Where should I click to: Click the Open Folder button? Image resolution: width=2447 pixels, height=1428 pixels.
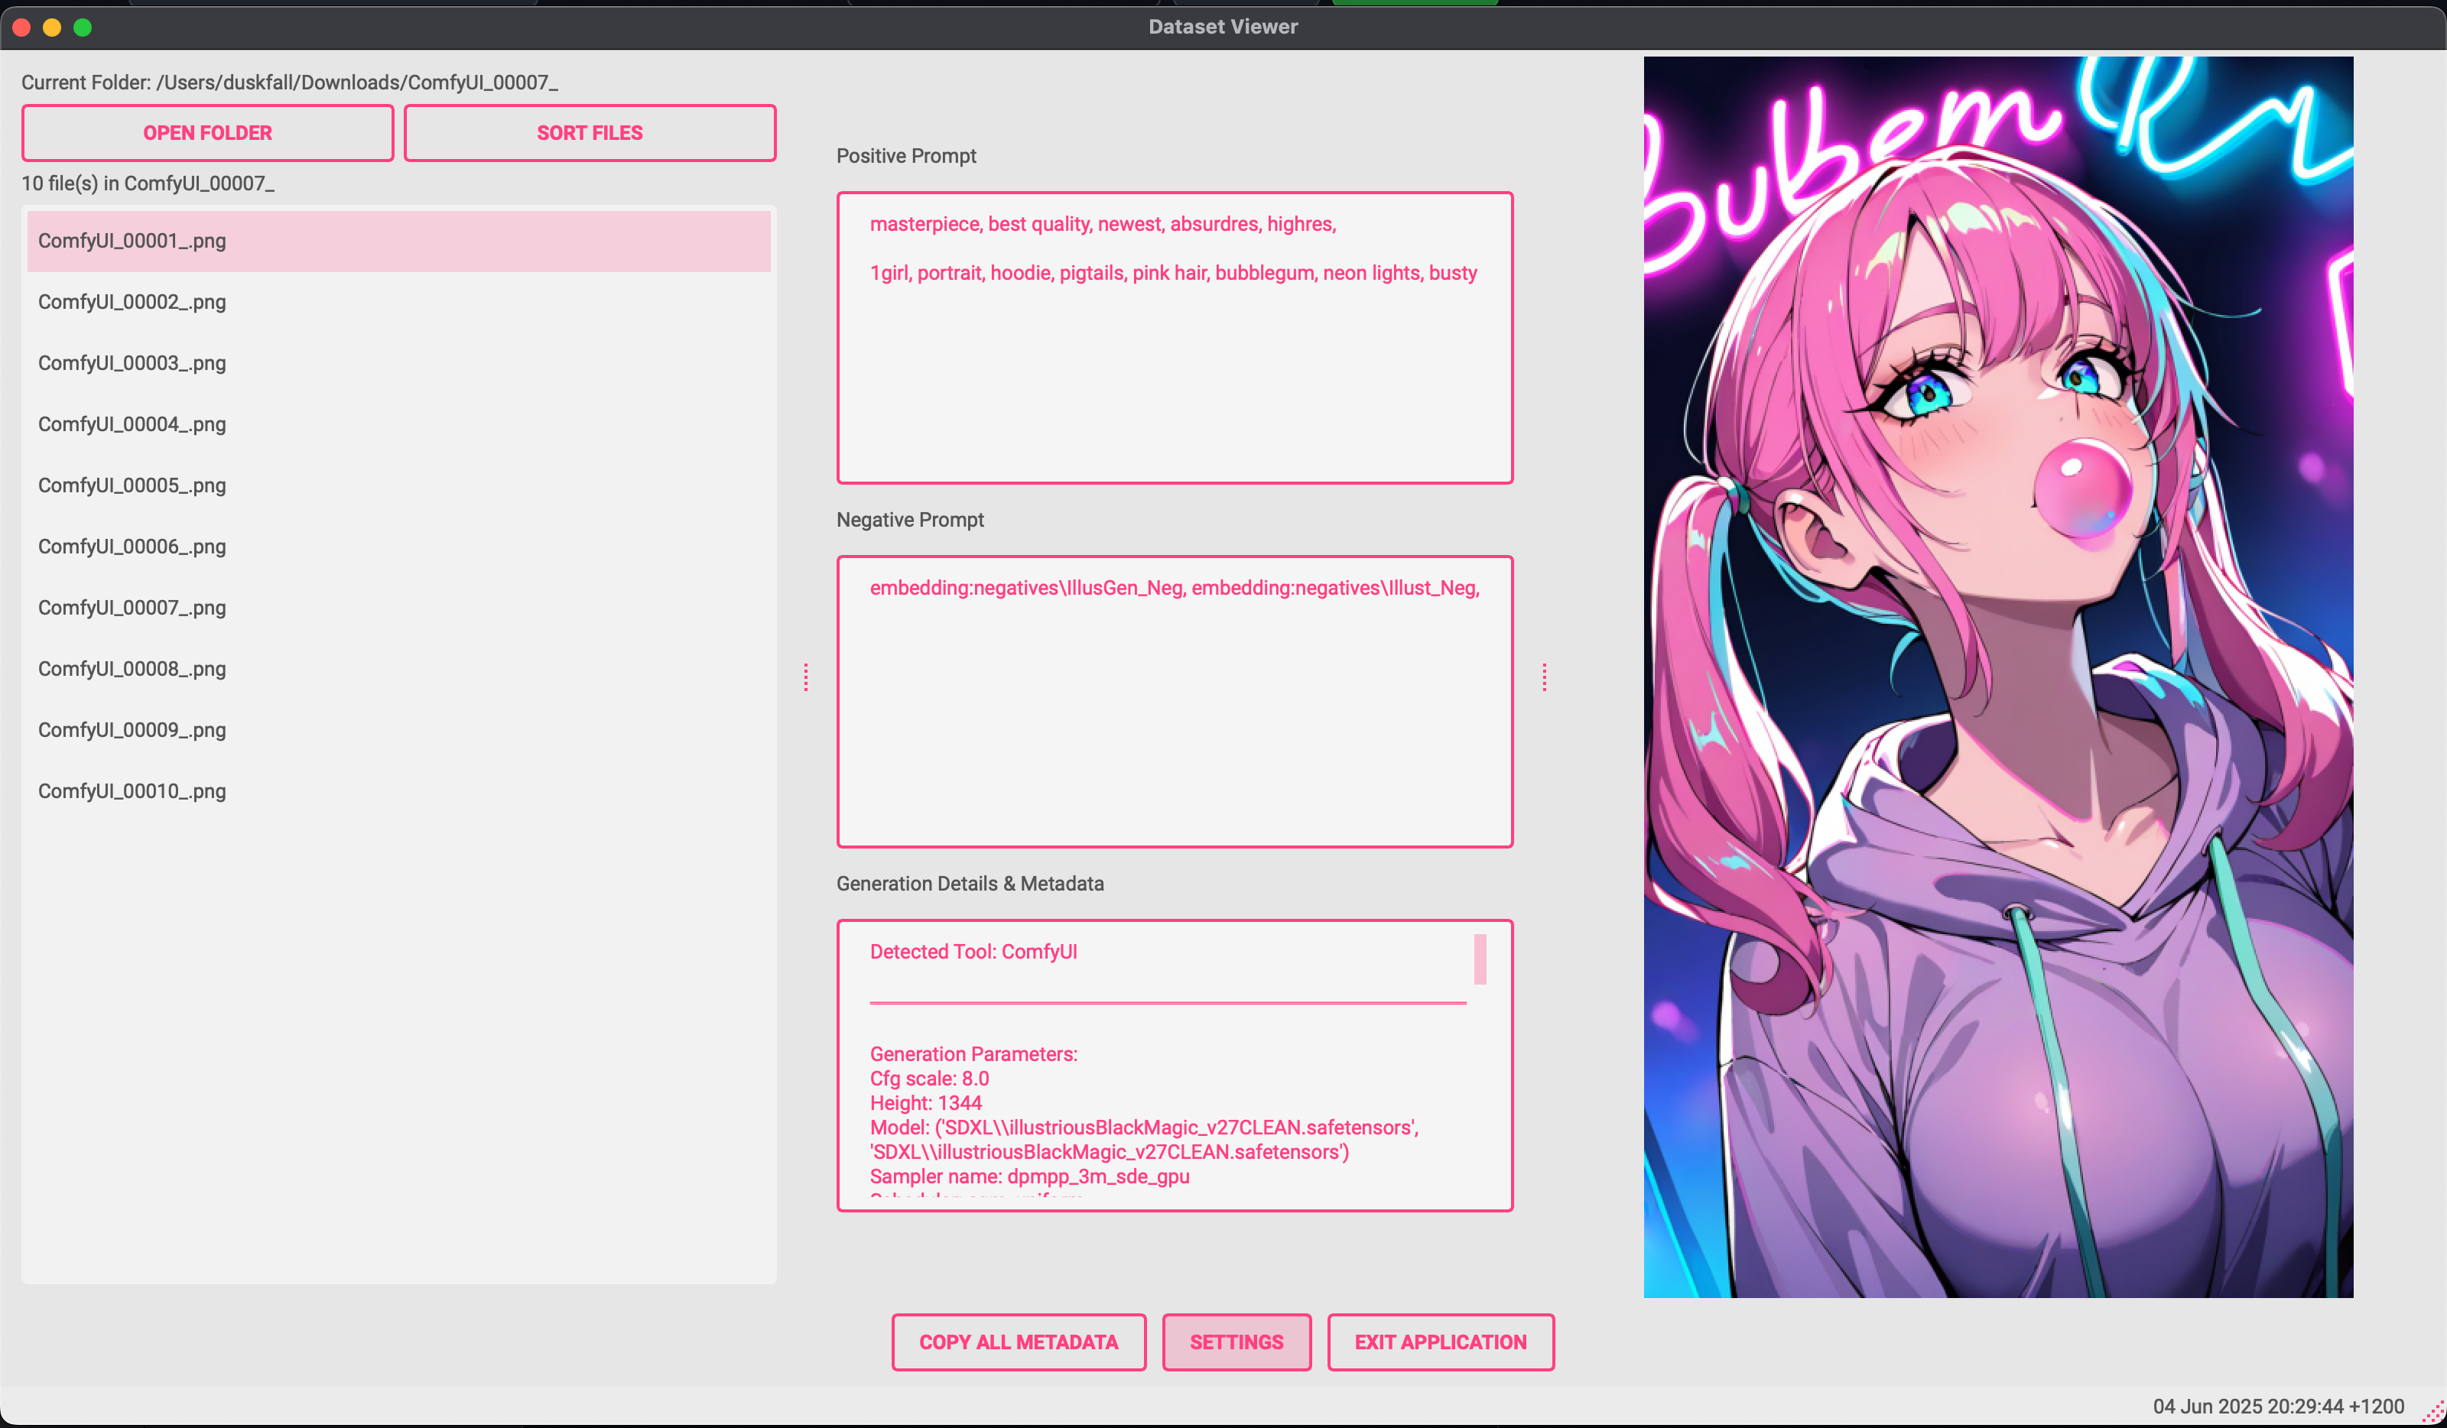tap(206, 133)
